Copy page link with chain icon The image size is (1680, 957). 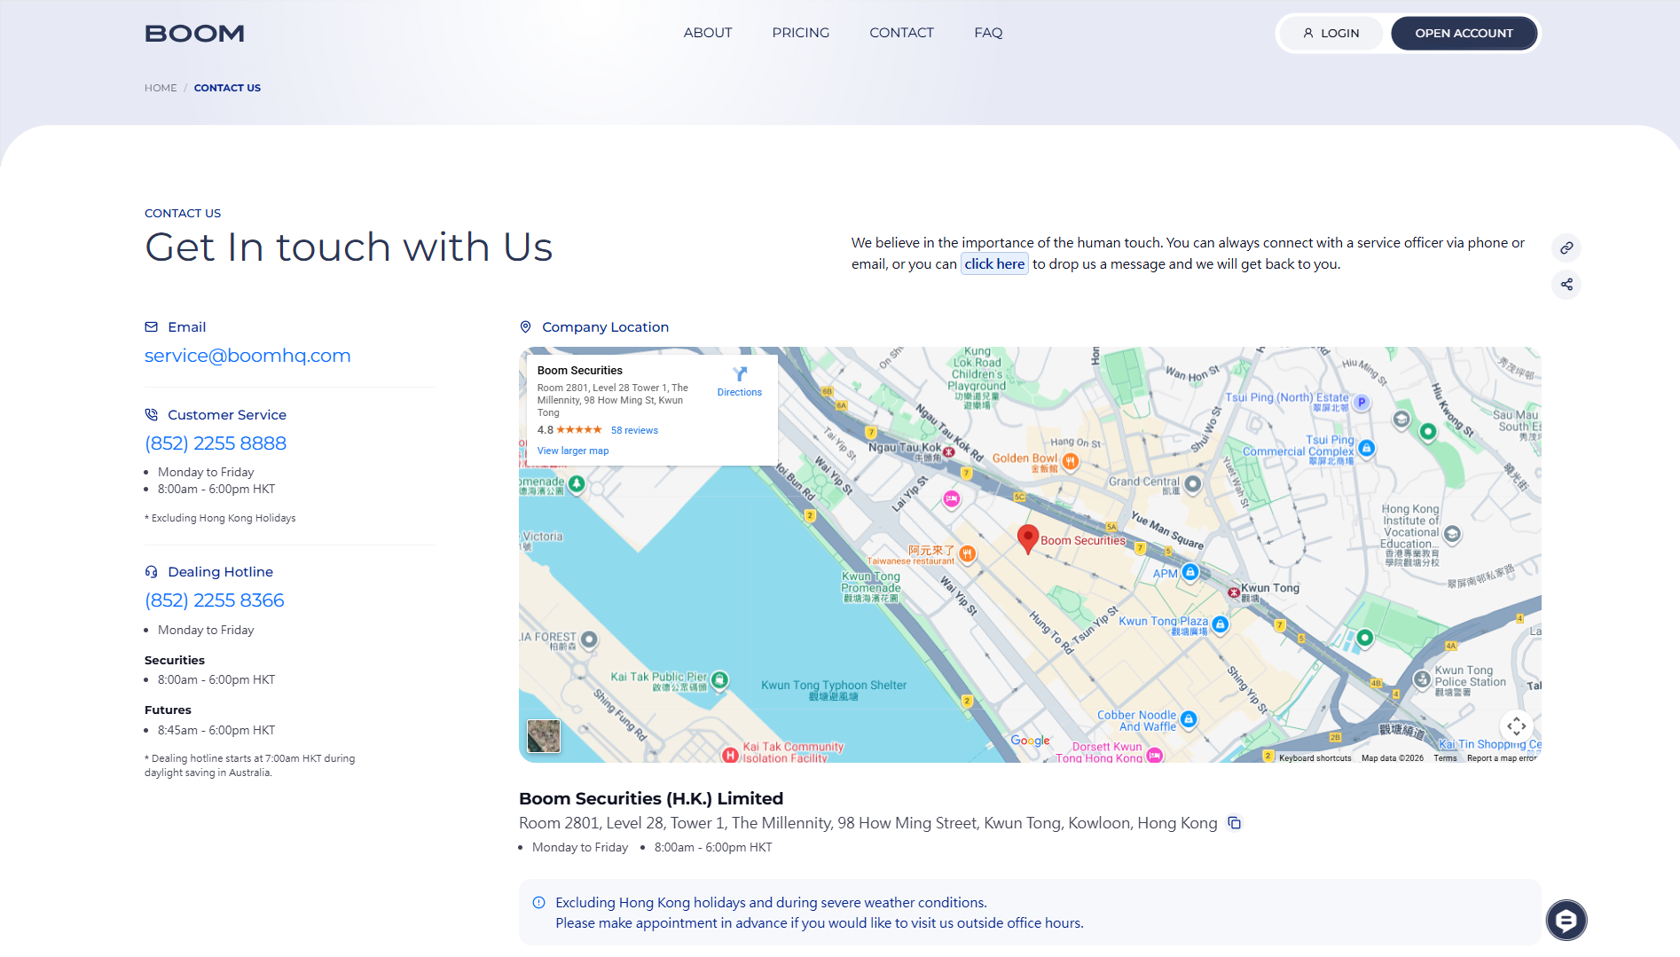point(1566,247)
